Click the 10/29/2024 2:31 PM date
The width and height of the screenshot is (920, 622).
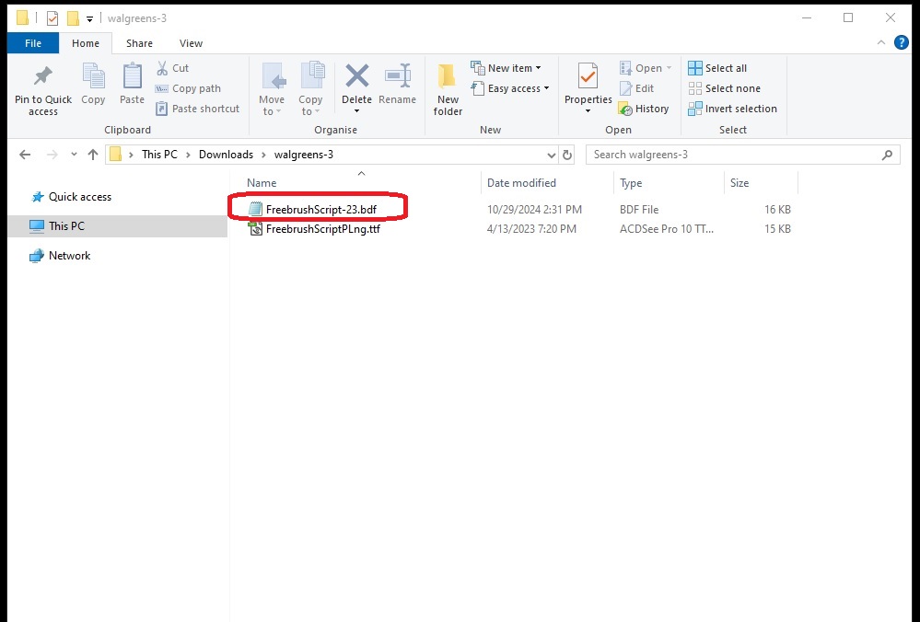[534, 209]
